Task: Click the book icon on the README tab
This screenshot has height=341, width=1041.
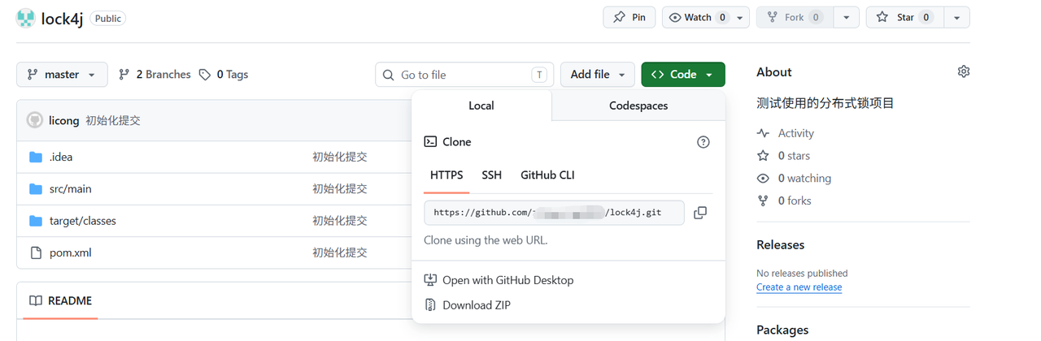Action: click(36, 300)
